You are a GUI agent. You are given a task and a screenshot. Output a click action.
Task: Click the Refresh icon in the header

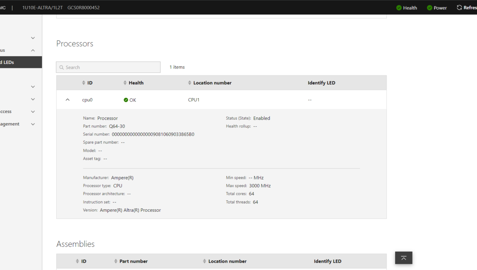click(x=459, y=8)
